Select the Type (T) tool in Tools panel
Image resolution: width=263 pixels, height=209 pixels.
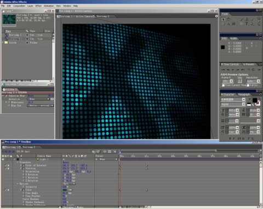(247, 23)
